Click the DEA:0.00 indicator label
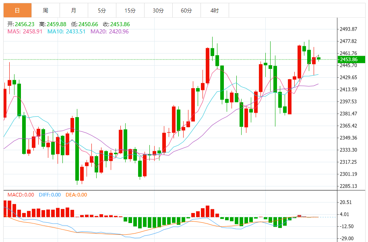 76,195
